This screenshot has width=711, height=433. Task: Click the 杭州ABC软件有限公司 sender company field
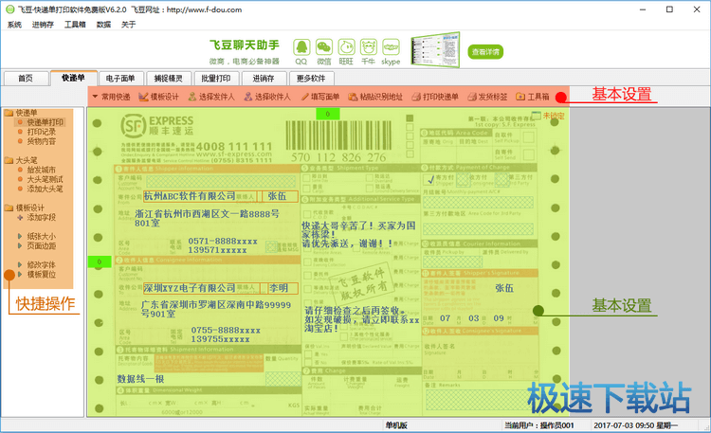(200, 196)
